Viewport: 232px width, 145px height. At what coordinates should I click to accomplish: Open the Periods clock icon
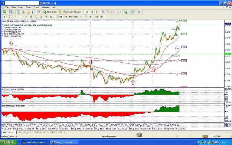(x=132, y=12)
